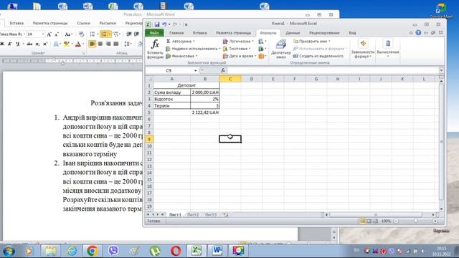This screenshot has height=258, width=459.
Task: Open the Excel File (Файл) tab
Action: coord(154,33)
